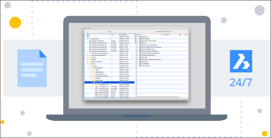Image resolution: width=271 pixels, height=138 pixels.
Task: Click the System folder icon
Action: tap(90, 59)
